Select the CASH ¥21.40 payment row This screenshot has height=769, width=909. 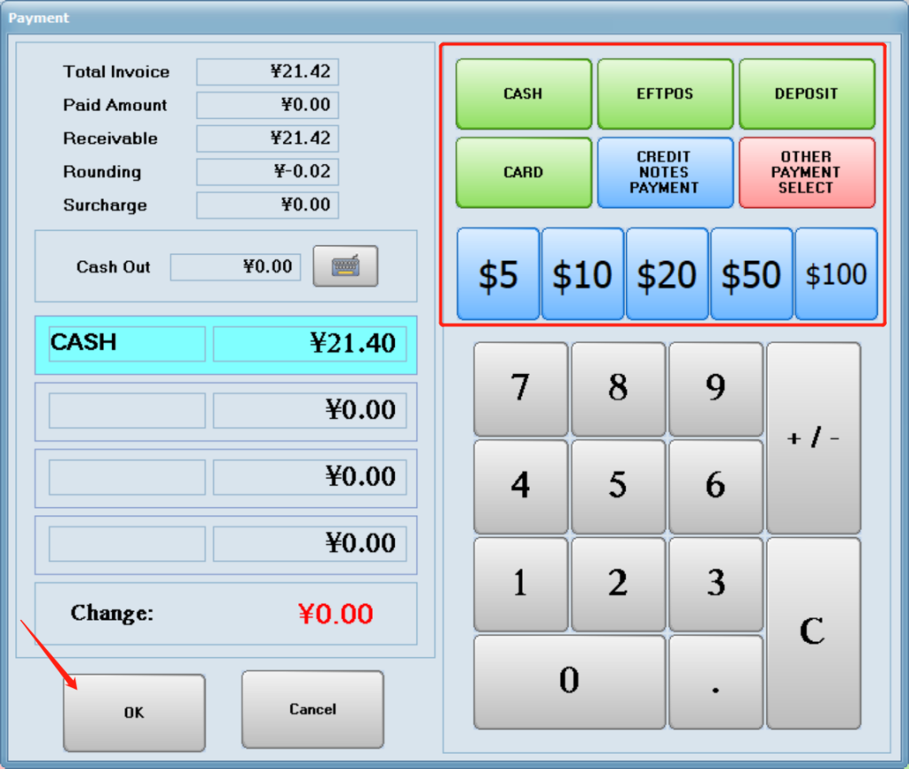tap(225, 344)
